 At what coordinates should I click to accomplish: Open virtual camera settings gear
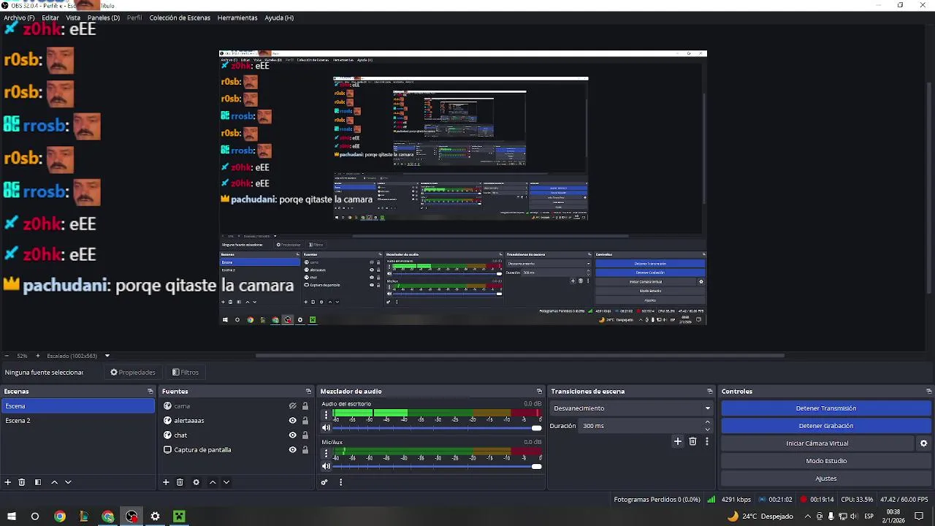(923, 443)
